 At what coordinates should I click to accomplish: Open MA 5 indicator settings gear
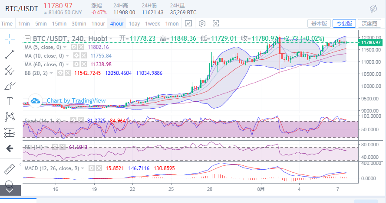[x=74, y=47]
